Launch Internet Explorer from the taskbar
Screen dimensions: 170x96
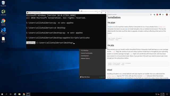pyautogui.click(x=15, y=94)
